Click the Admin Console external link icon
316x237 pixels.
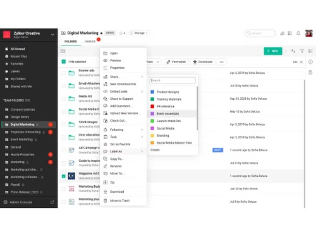(x=52, y=202)
